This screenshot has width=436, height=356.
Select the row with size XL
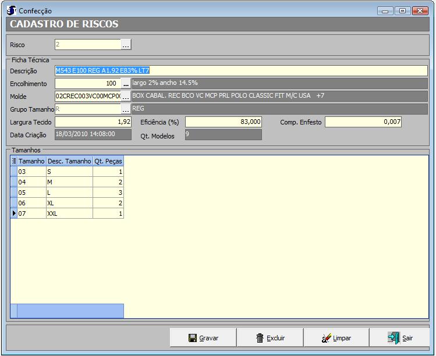click(69, 203)
